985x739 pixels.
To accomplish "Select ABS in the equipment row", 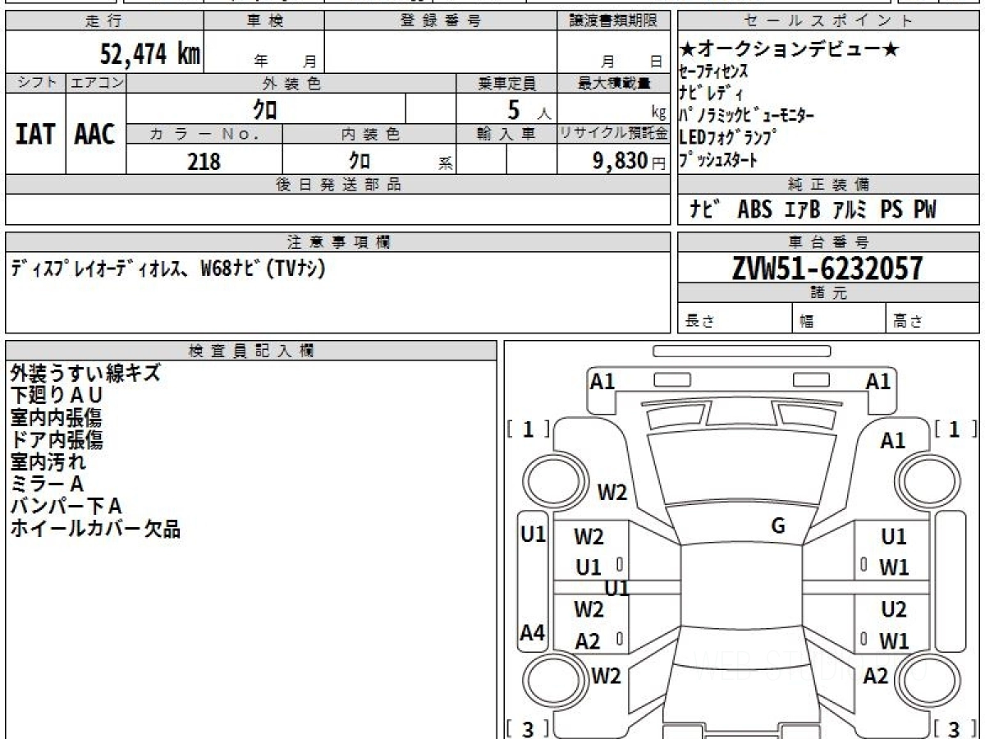I will tap(754, 210).
